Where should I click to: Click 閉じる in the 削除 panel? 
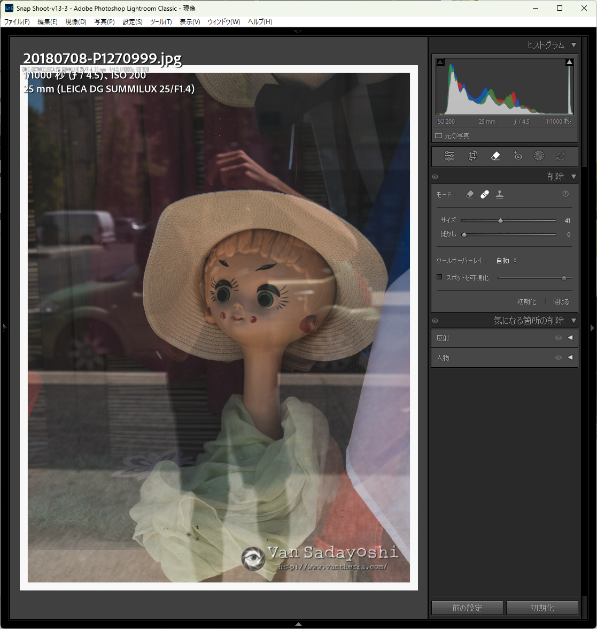pos(561,302)
